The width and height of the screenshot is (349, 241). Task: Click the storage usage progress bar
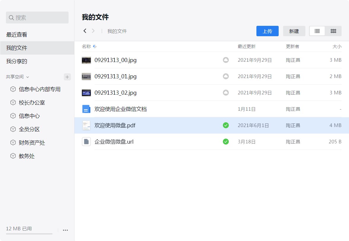[x=29, y=234]
